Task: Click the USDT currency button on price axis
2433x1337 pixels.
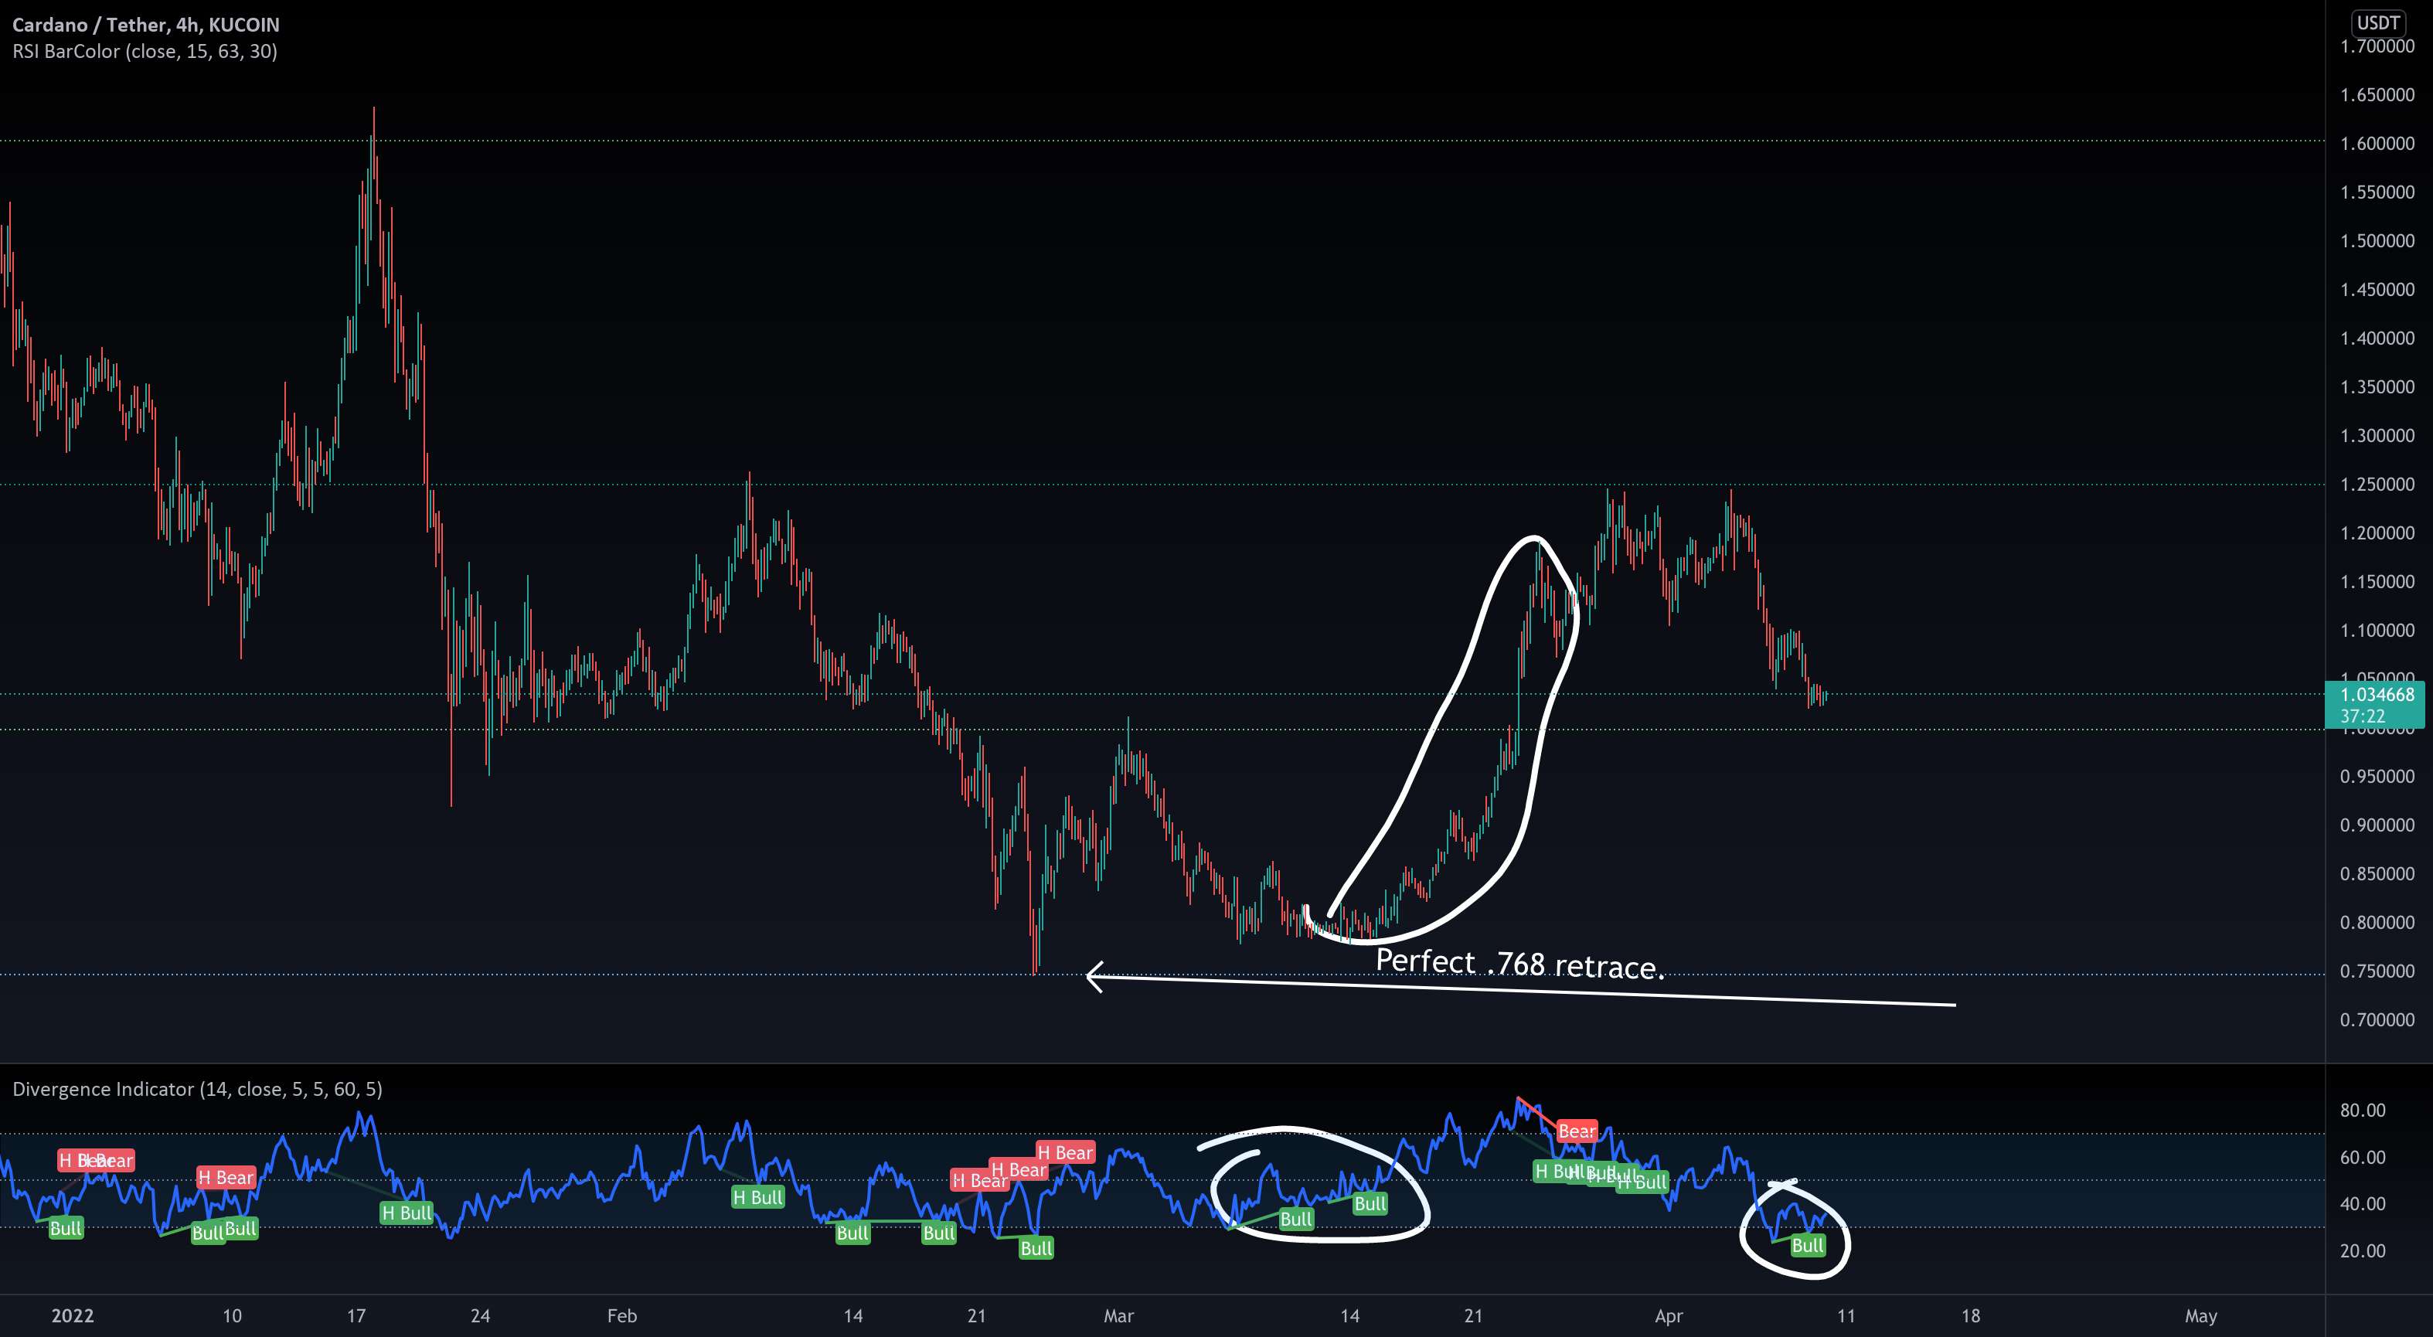Action: (2377, 22)
